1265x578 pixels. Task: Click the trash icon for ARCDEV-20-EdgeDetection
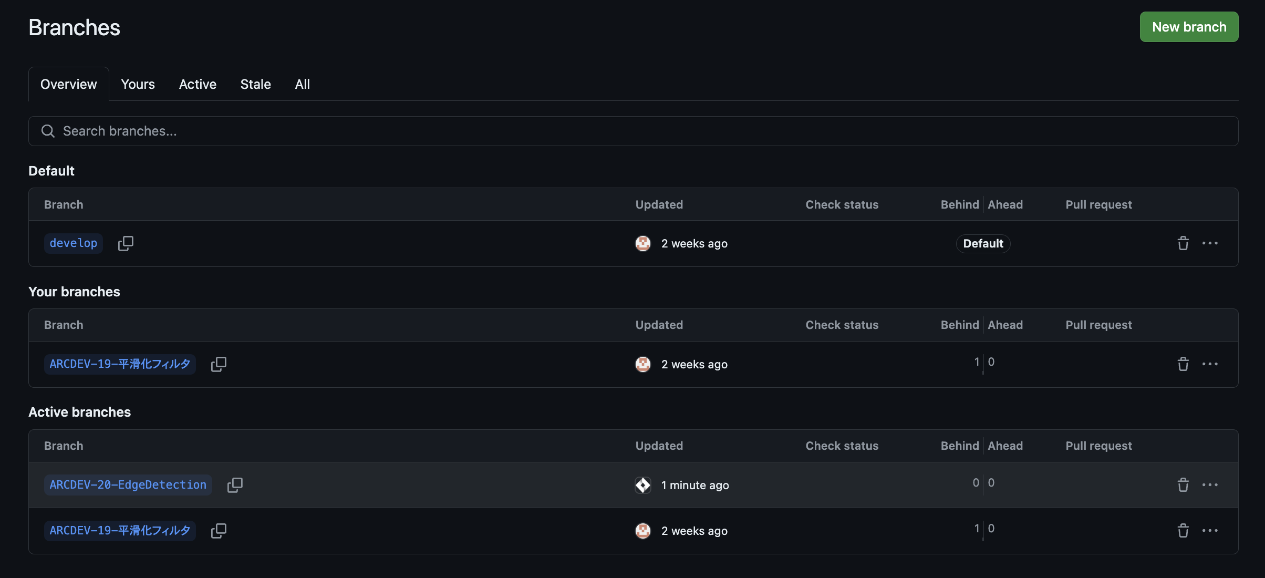pyautogui.click(x=1183, y=485)
